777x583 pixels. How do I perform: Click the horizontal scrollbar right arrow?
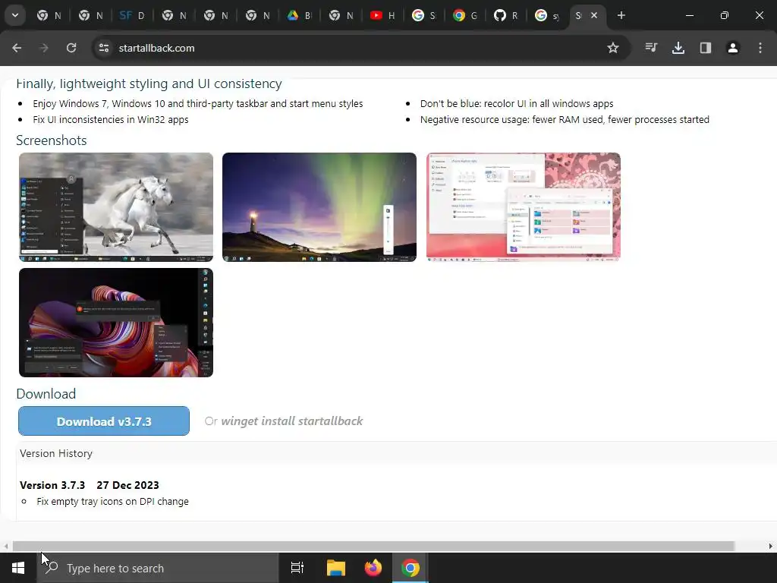click(x=771, y=547)
